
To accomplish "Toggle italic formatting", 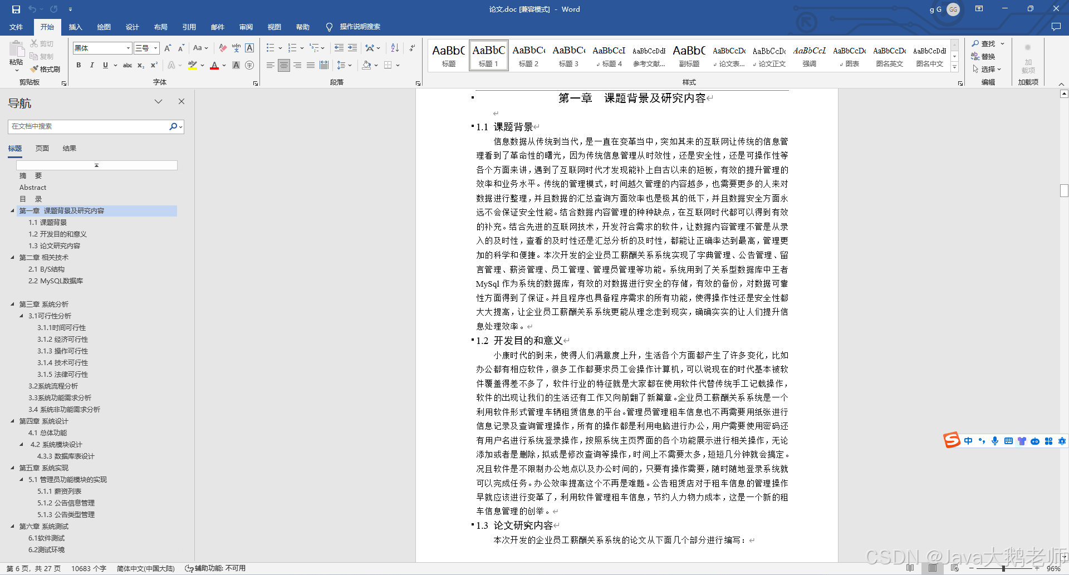I will [92, 65].
